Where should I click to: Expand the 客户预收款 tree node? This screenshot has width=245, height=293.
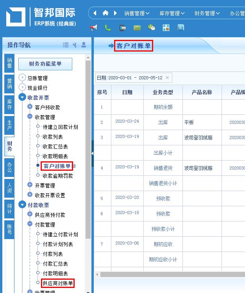click(x=30, y=107)
